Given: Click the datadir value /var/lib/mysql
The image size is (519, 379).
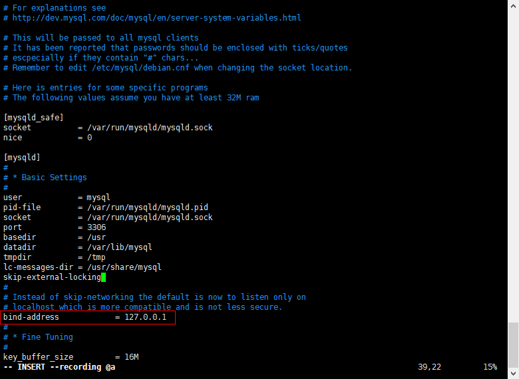Looking at the screenshot, I should (x=120, y=247).
